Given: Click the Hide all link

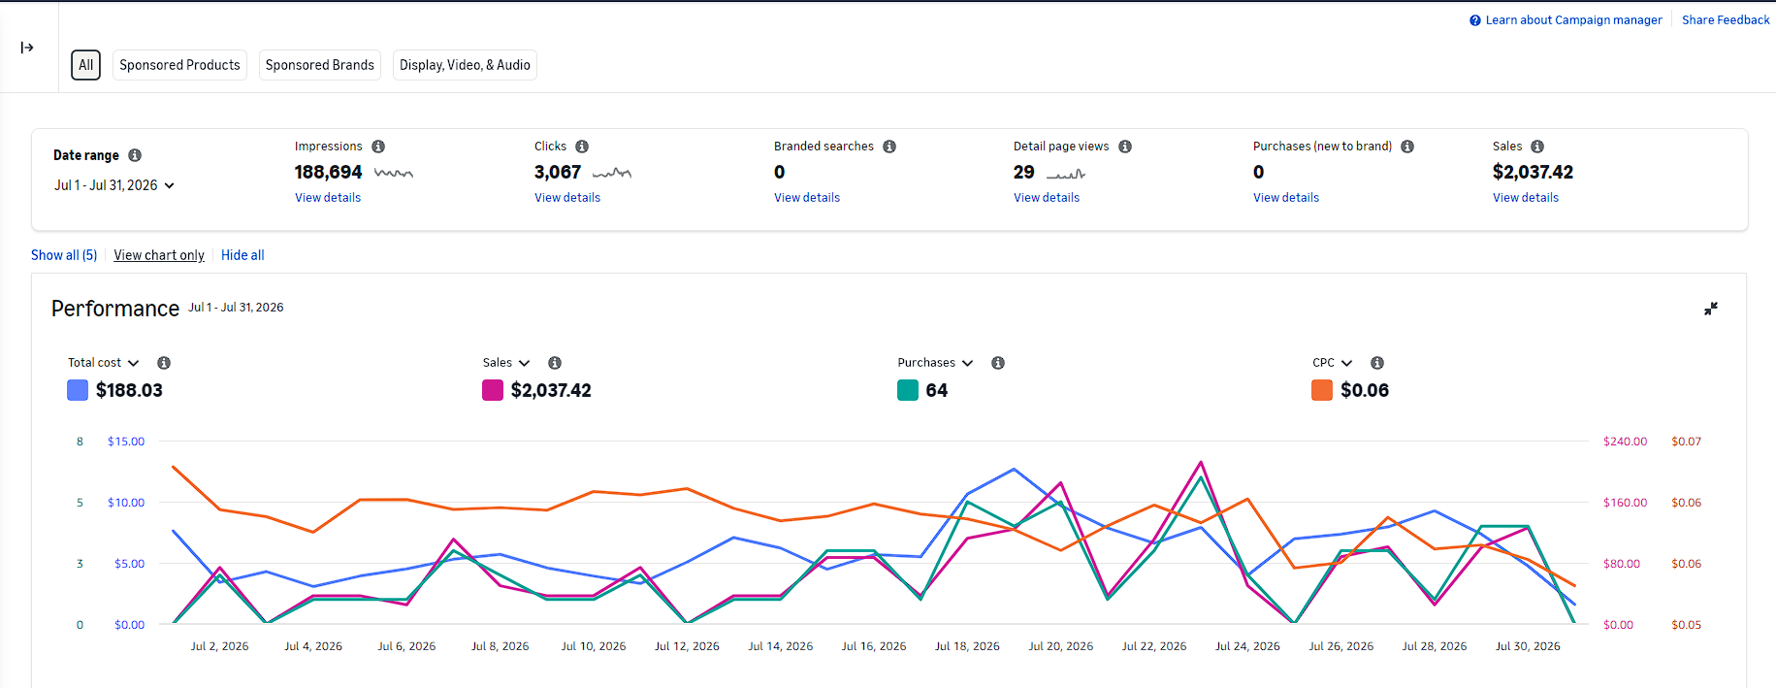Looking at the screenshot, I should click(x=242, y=255).
